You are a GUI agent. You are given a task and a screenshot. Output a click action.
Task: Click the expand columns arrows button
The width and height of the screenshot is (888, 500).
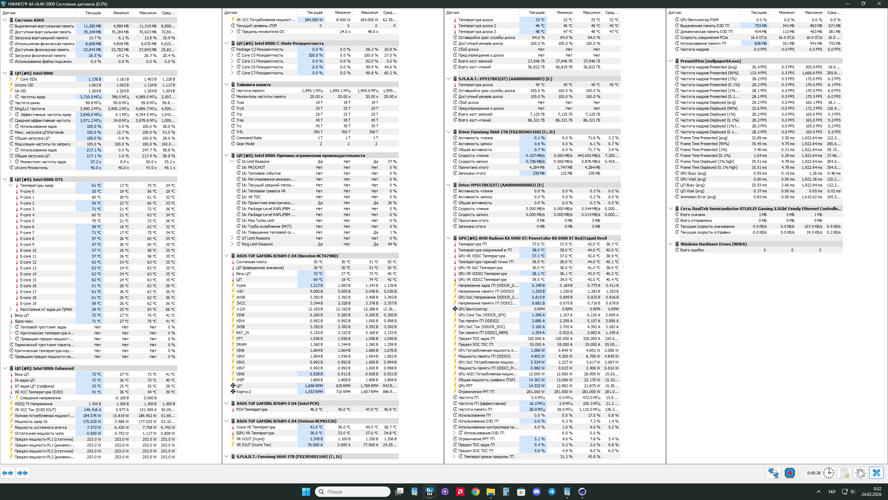click(x=8, y=473)
